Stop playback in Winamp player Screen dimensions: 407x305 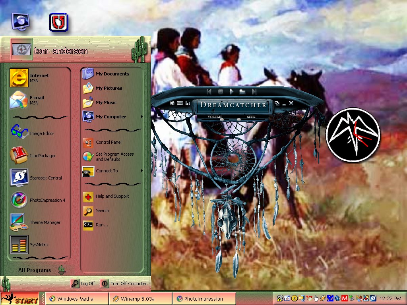click(x=220, y=91)
